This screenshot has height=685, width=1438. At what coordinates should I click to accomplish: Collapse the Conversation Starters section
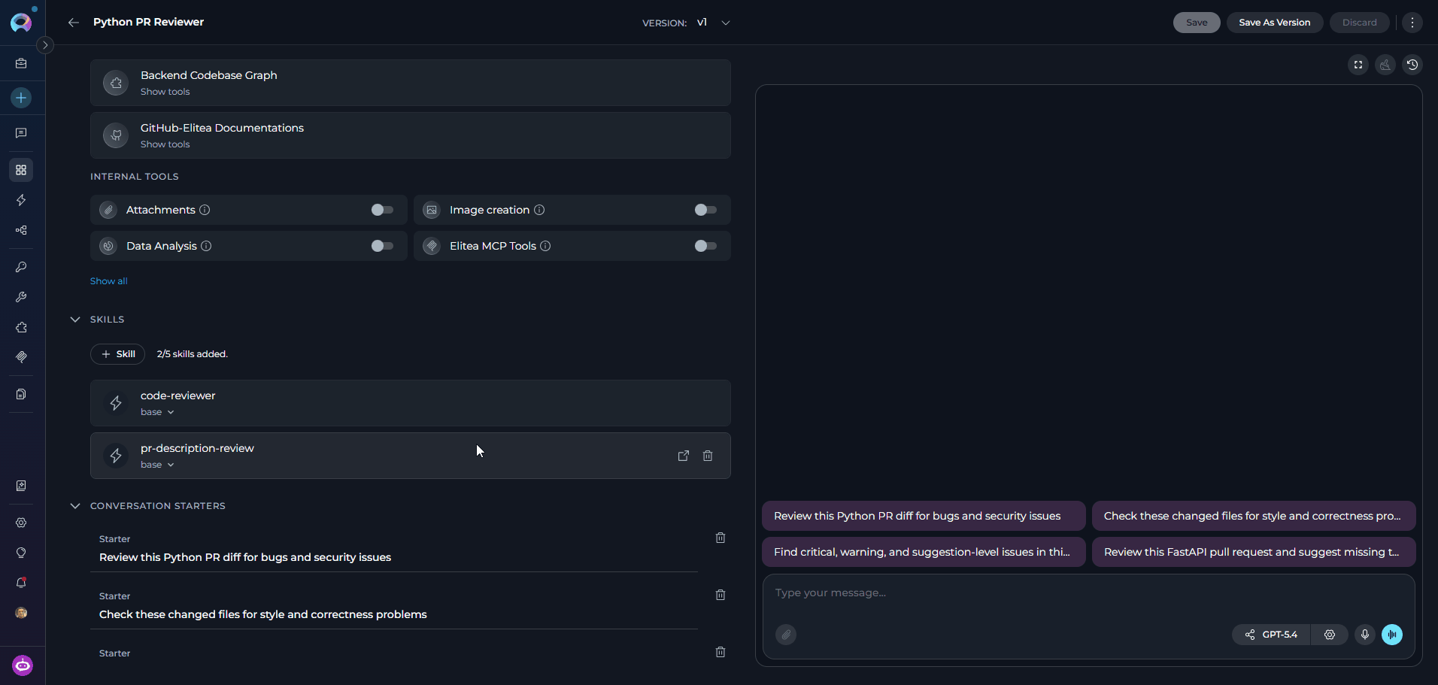click(x=75, y=506)
